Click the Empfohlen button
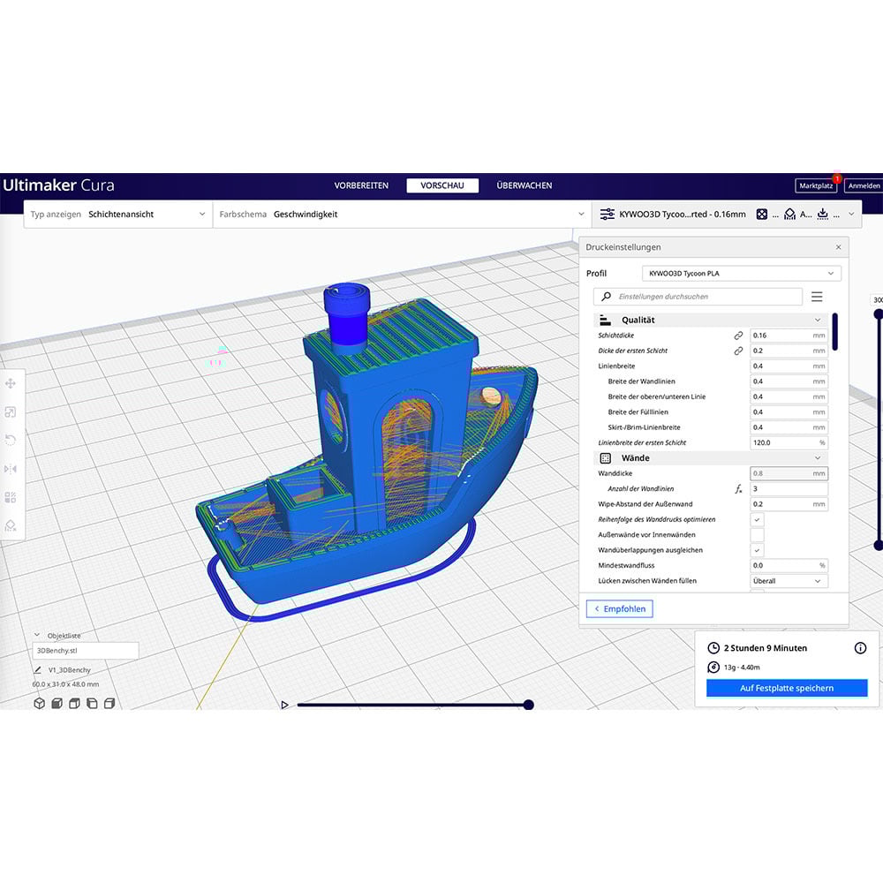Viewport: 883px width, 883px height. click(x=620, y=608)
